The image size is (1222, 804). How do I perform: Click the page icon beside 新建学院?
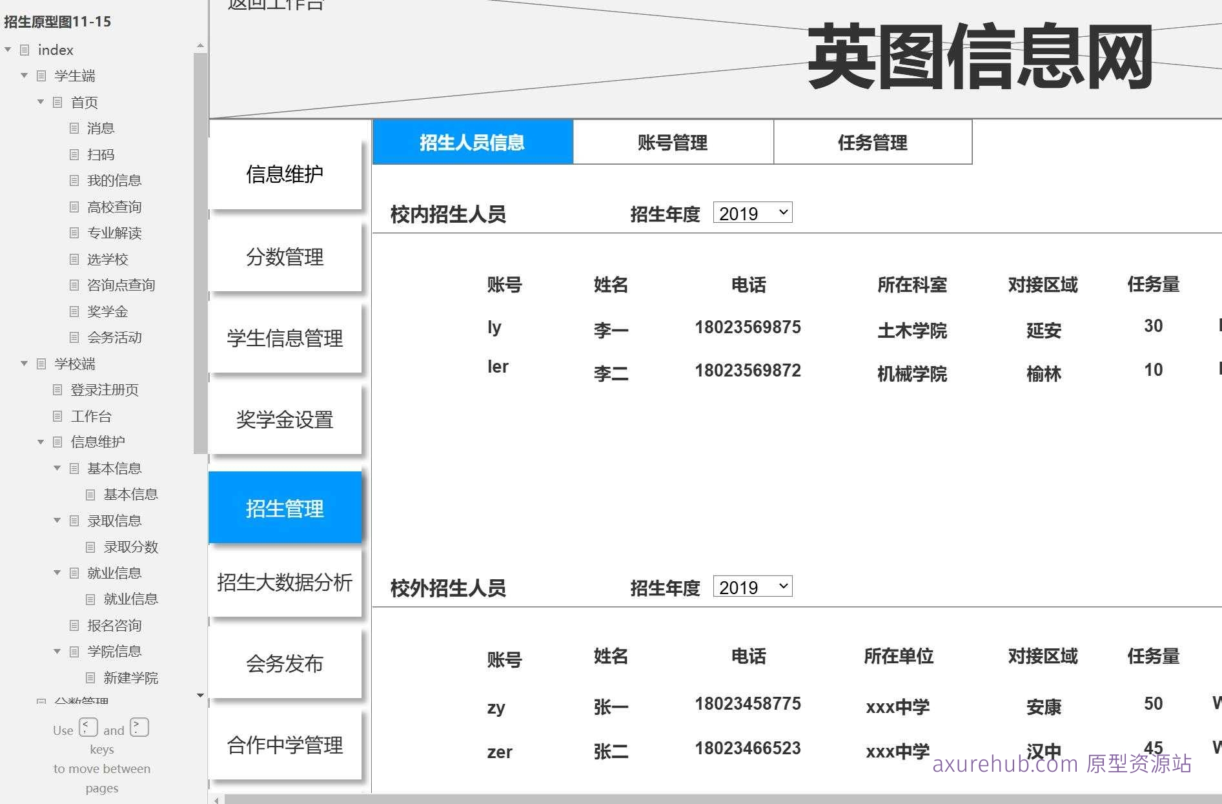(90, 677)
